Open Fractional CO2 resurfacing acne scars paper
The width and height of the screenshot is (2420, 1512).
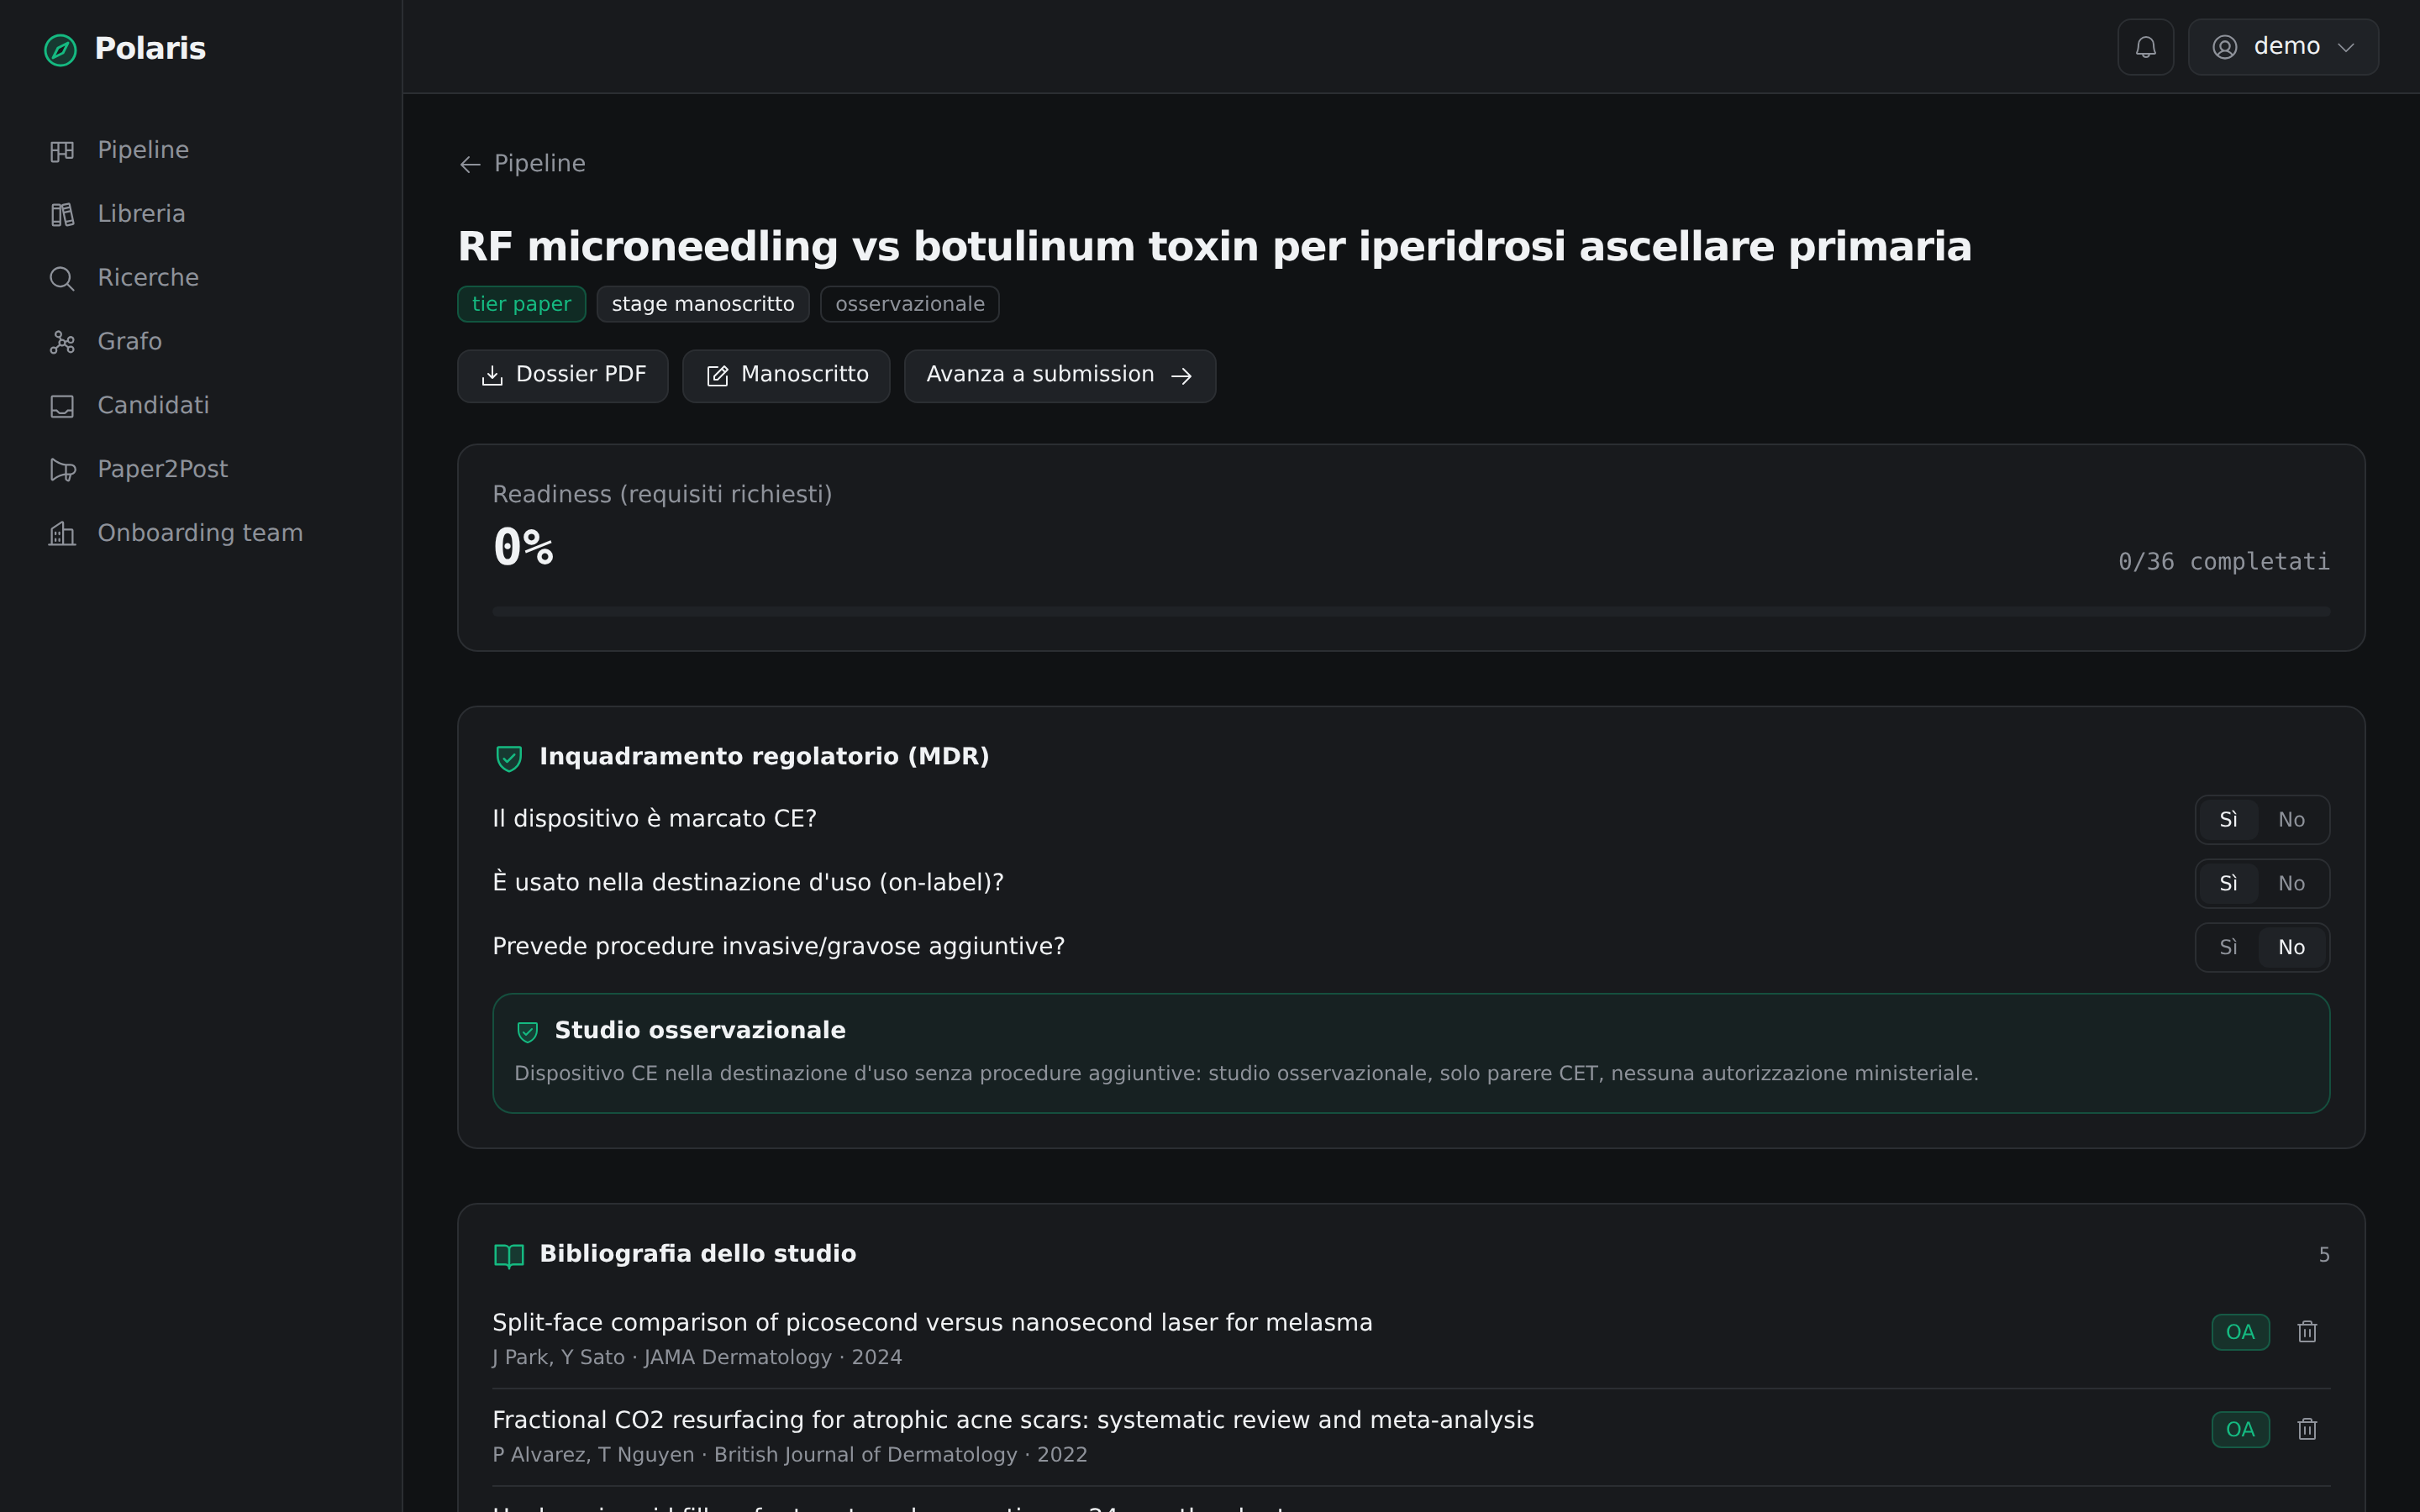[1013, 1421]
